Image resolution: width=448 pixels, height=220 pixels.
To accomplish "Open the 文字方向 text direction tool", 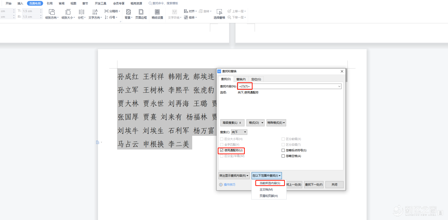I will [x=95, y=14].
